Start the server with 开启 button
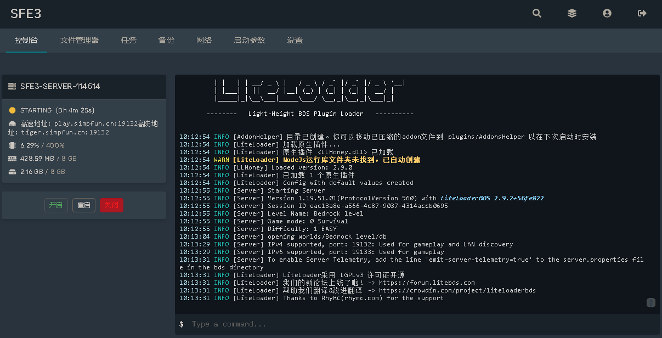This screenshot has height=338, width=662. click(56, 205)
